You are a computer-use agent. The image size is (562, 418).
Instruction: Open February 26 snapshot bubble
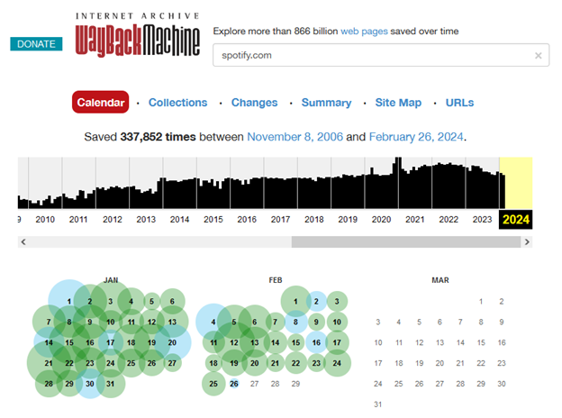[x=233, y=384]
